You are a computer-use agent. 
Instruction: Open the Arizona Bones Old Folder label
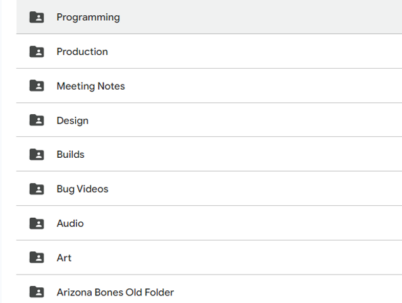[x=115, y=292]
